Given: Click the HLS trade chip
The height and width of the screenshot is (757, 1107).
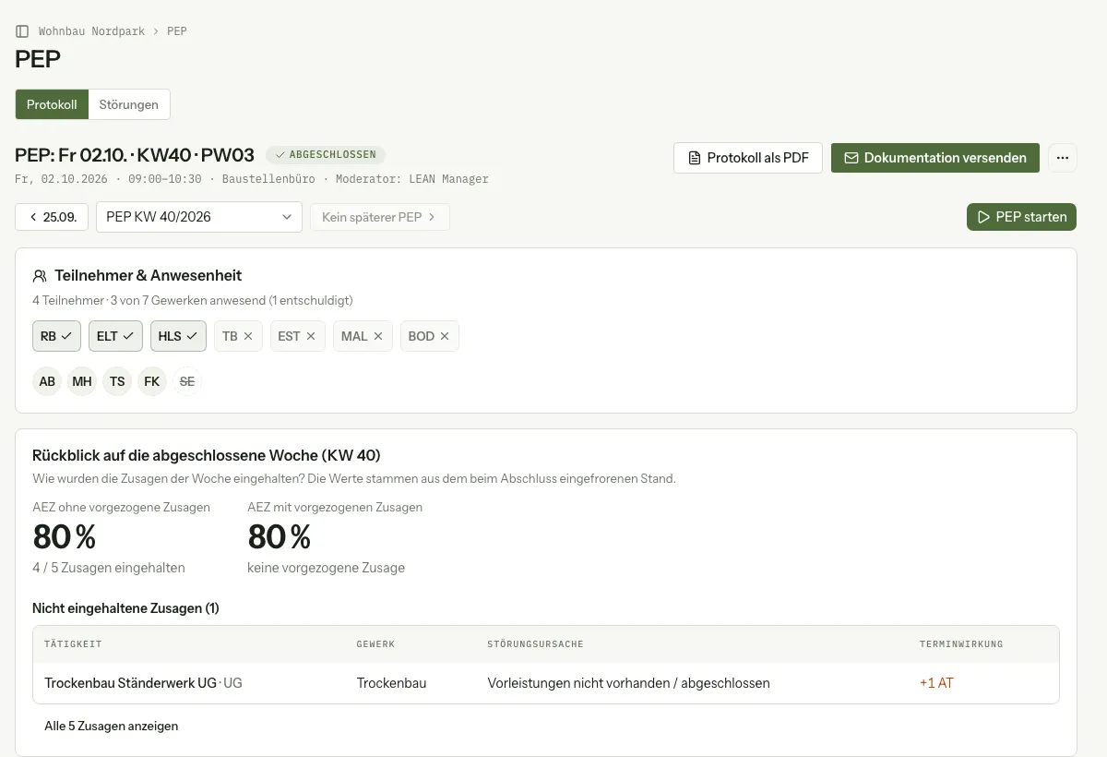Looking at the screenshot, I should click(178, 336).
